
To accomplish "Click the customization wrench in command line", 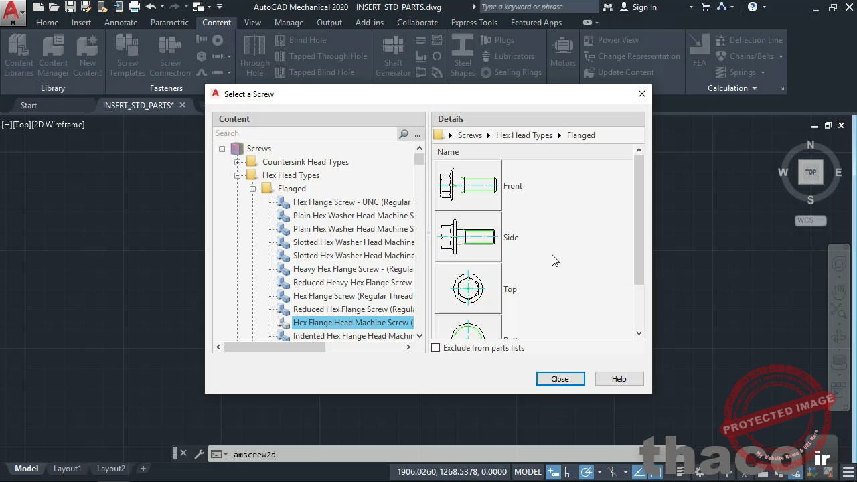I will pyautogui.click(x=199, y=454).
